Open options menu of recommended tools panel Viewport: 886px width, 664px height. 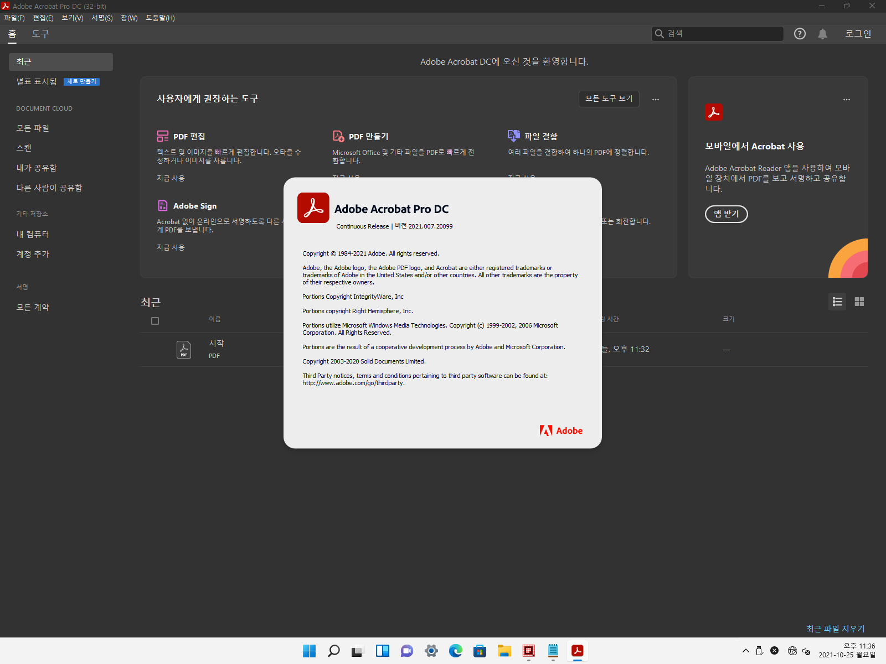pos(656,100)
